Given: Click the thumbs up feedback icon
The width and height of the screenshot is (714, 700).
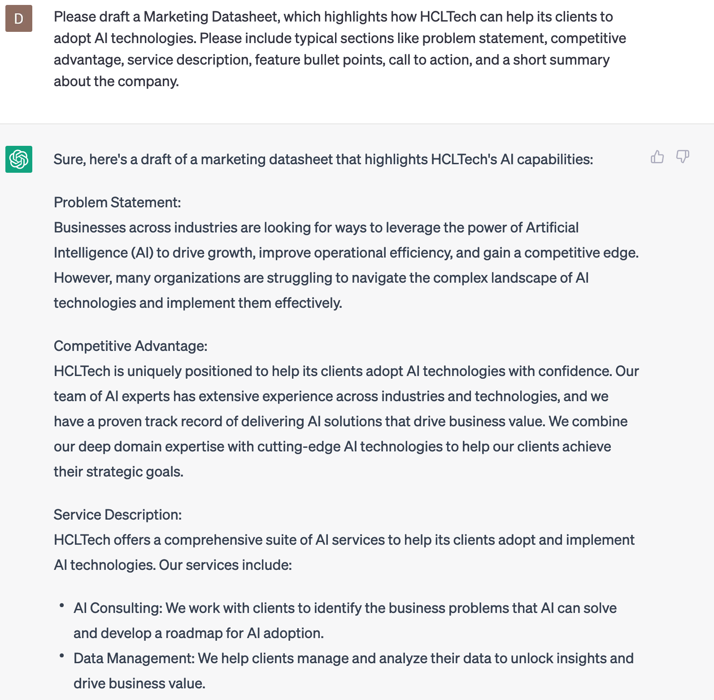Looking at the screenshot, I should tap(657, 157).
